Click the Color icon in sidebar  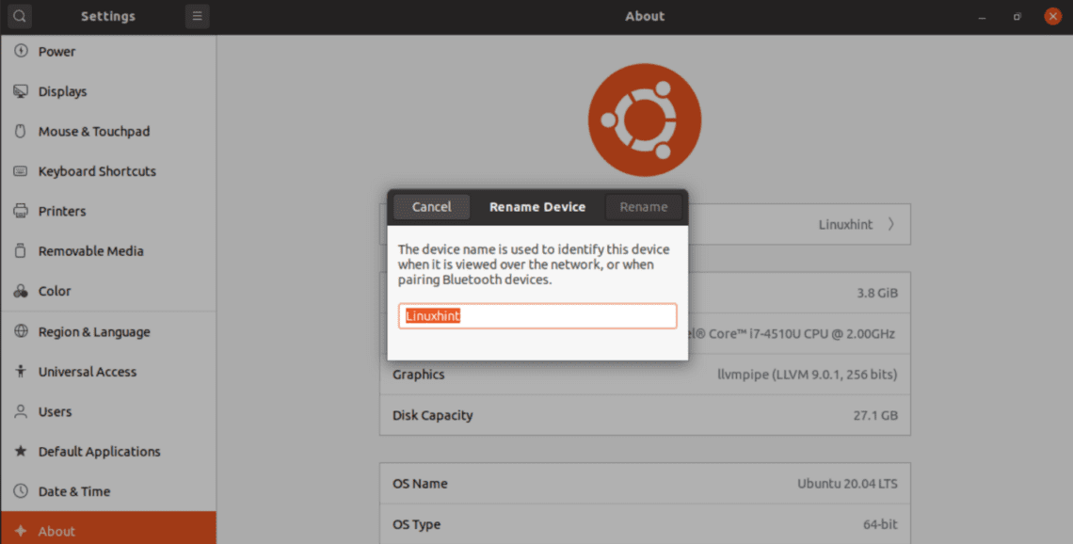pos(21,291)
